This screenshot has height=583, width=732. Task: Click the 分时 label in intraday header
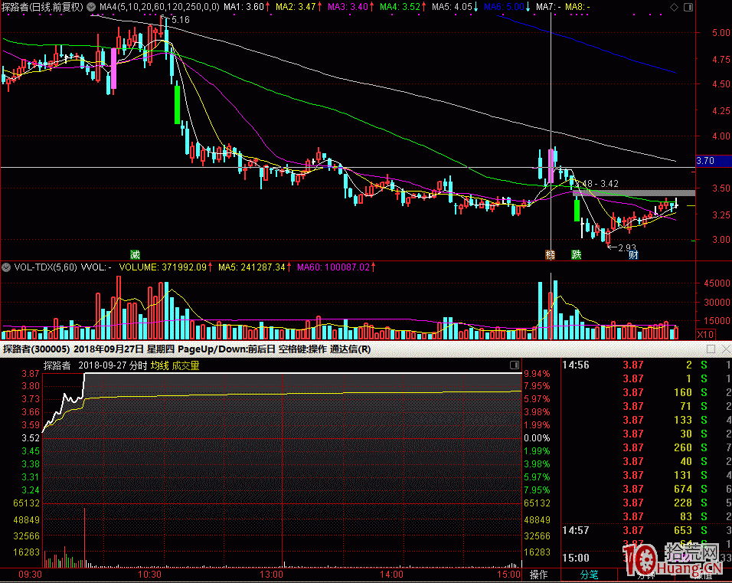coord(138,365)
